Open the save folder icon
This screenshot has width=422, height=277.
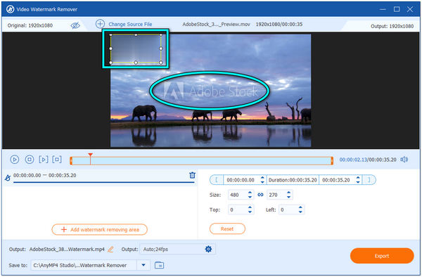point(160,265)
